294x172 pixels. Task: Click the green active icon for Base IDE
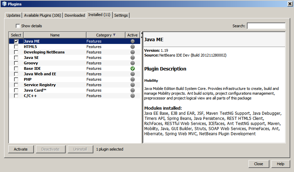pos(133,68)
